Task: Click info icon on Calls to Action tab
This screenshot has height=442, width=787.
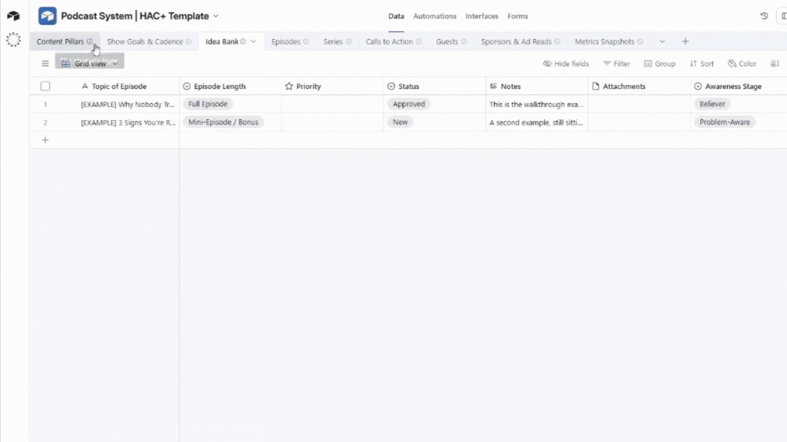Action: [419, 41]
